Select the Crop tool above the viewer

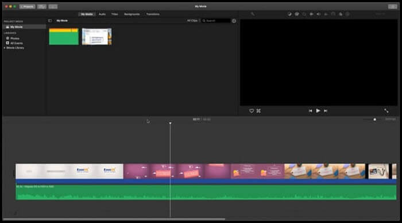click(304, 14)
